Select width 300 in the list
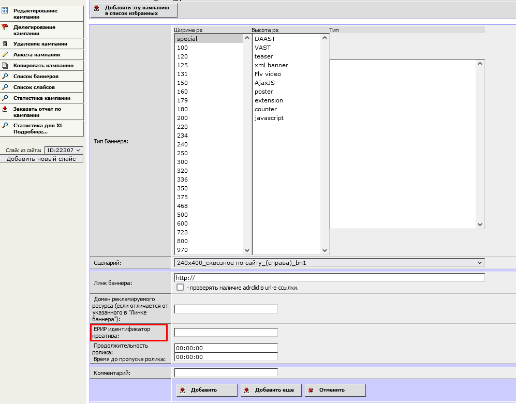 [x=209, y=162]
